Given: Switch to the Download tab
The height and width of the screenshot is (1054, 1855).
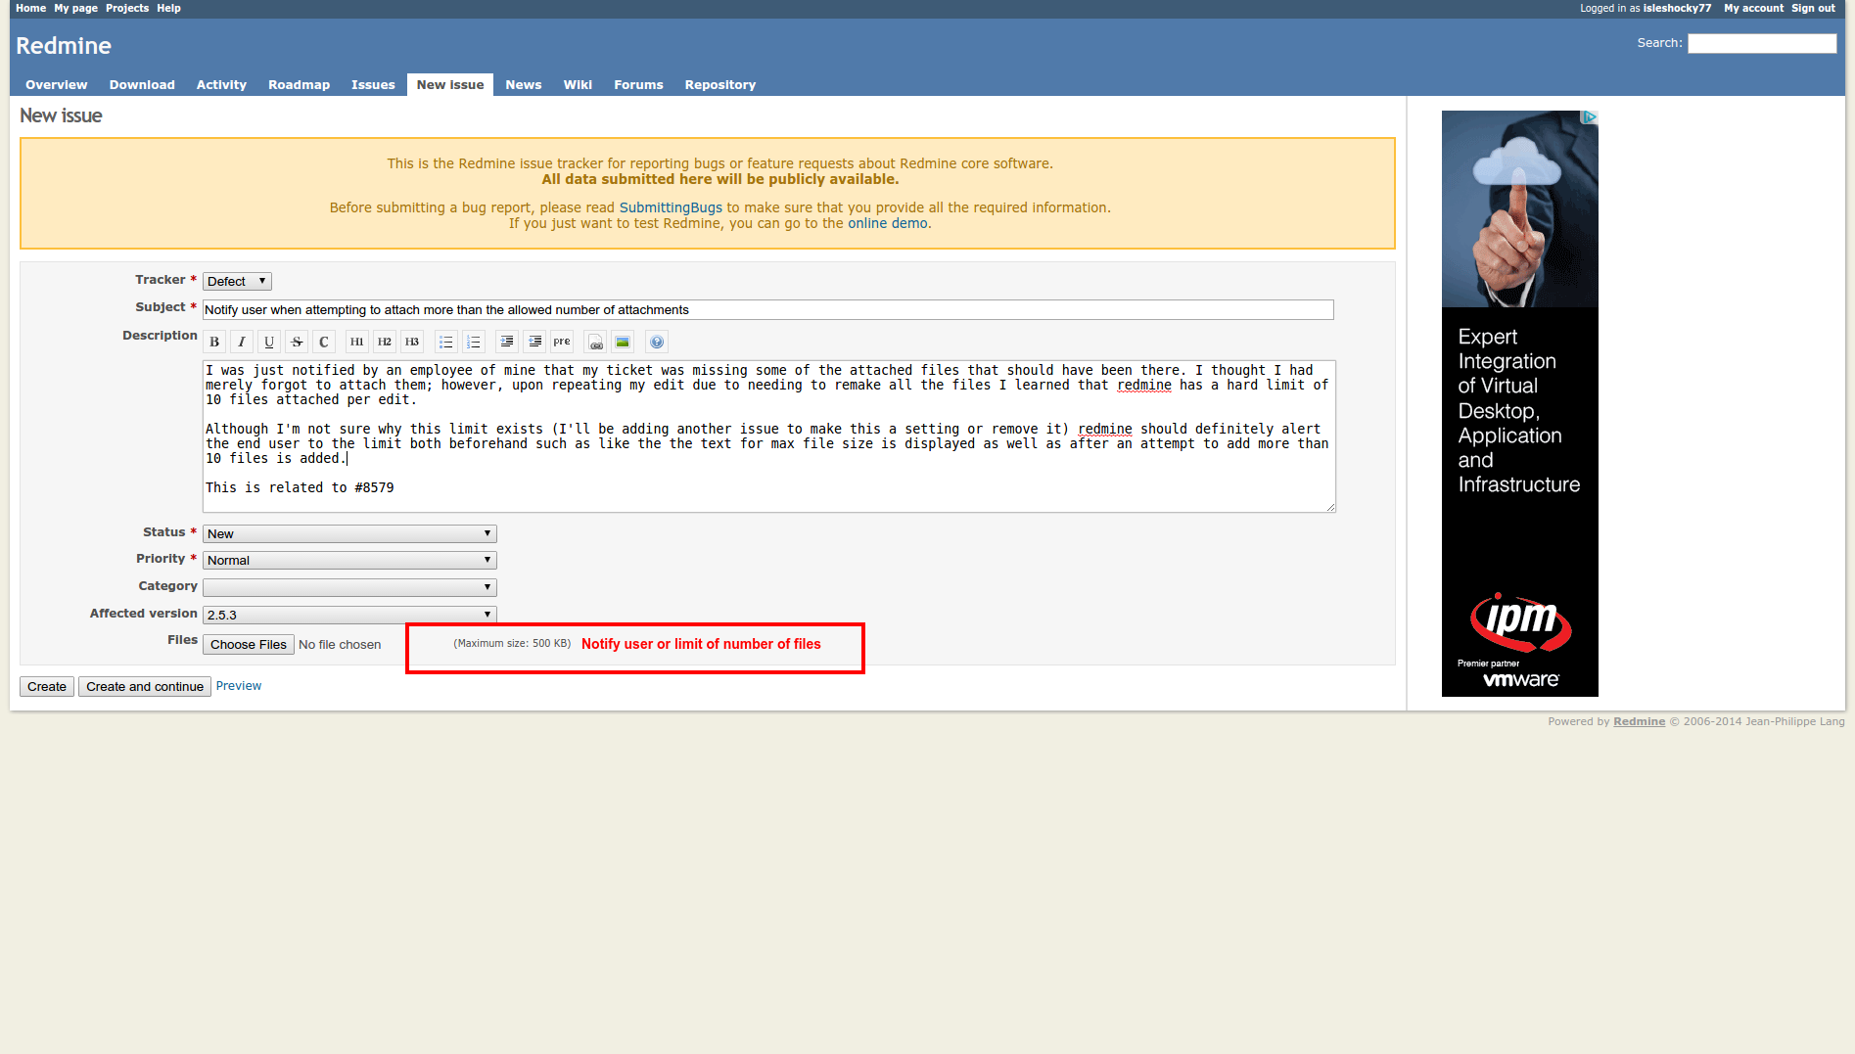Looking at the screenshot, I should (142, 85).
